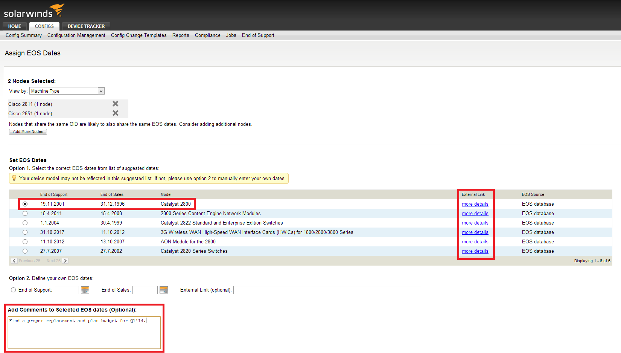The width and height of the screenshot is (621, 353).
Task: Select the 3G Wireless WAN HWICs radio button
Action: 25,232
